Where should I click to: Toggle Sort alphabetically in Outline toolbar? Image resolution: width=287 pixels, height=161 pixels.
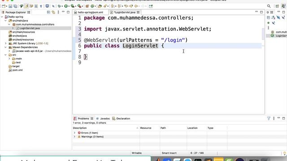click(273, 17)
